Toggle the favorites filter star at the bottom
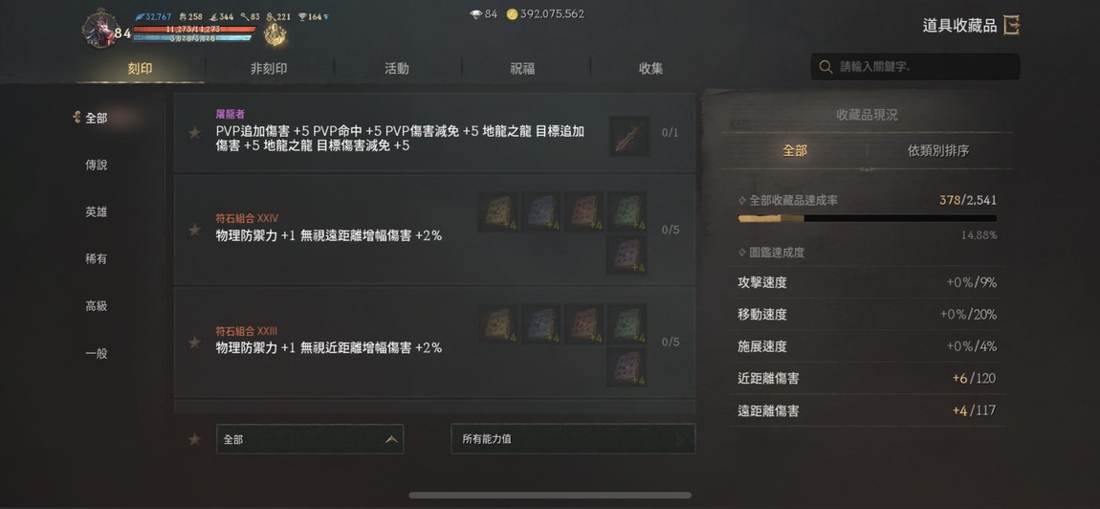This screenshot has height=509, width=1100. [194, 439]
